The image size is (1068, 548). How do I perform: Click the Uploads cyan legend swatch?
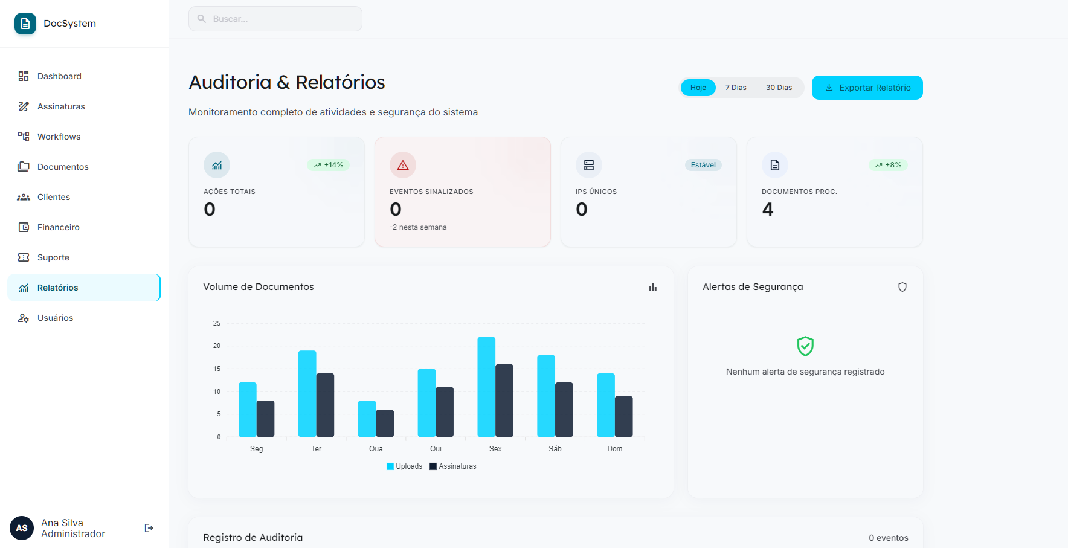click(390, 466)
